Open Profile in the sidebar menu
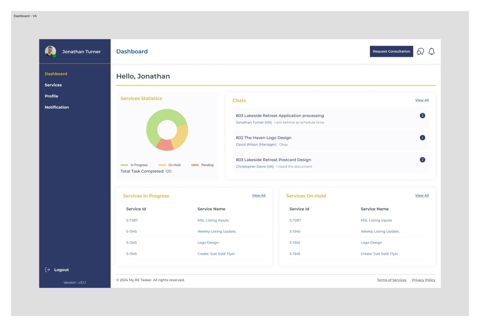480x327 pixels. [51, 96]
